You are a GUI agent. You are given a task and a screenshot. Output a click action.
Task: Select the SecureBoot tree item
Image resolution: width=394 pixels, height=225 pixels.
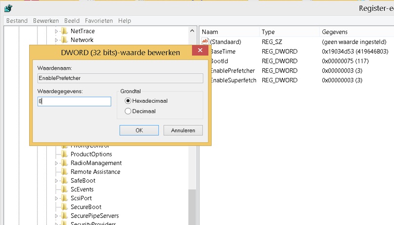coord(86,207)
